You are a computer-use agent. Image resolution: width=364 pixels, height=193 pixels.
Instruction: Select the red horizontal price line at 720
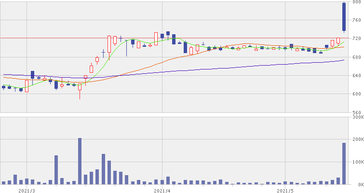click(x=241, y=38)
